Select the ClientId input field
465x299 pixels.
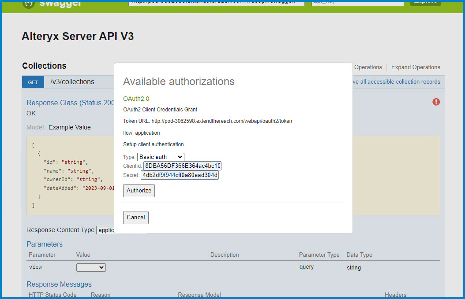pos(182,166)
